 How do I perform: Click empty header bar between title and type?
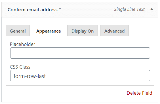coord(87,9)
